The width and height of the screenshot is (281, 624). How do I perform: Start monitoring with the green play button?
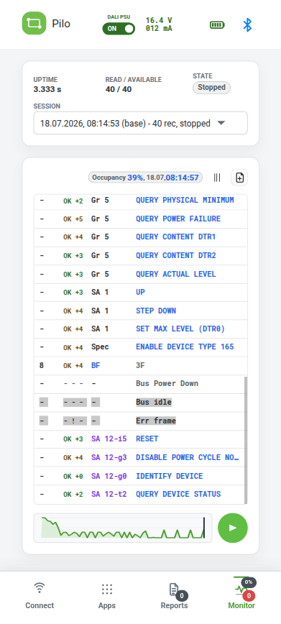[233, 528]
